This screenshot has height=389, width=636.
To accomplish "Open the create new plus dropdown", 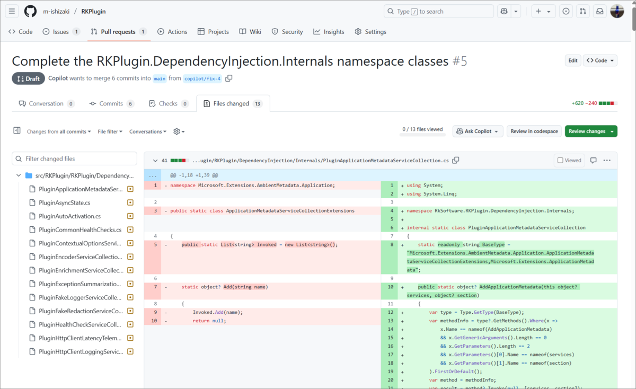I will 543,11.
